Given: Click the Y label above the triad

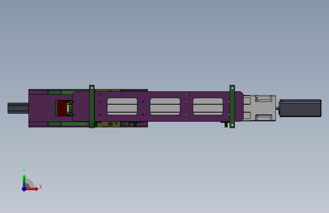Looking at the screenshot, I should (24, 171).
